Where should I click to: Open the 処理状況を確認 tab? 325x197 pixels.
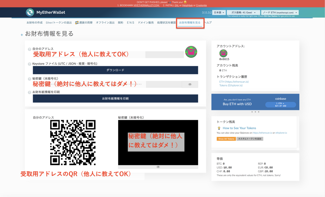(x=166, y=23)
